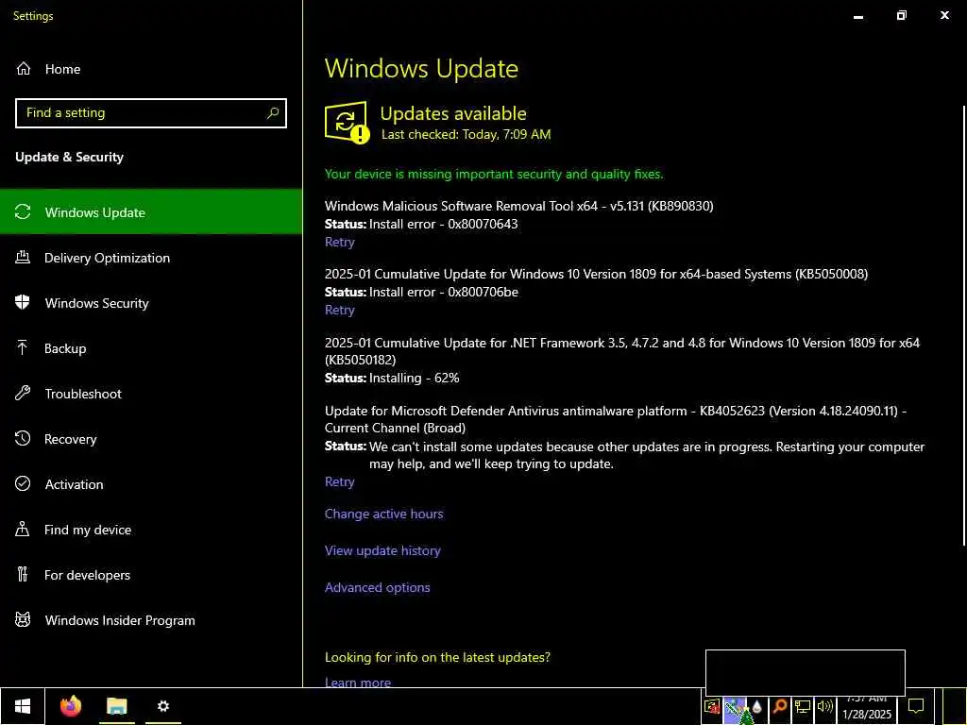Open Firefox from the taskbar
Viewport: 967px width, 725px height.
coord(70,706)
